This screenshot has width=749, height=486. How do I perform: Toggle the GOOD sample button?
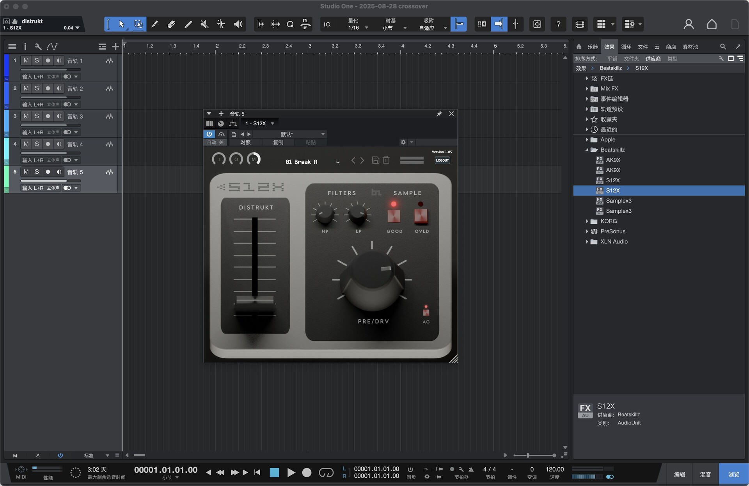click(x=394, y=215)
